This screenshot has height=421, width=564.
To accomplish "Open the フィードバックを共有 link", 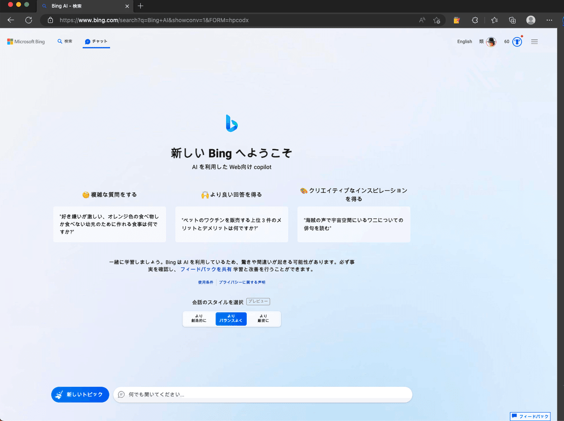I will 206,270.
